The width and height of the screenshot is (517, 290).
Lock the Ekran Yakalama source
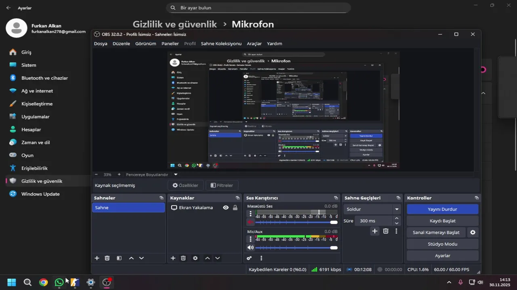tap(235, 207)
